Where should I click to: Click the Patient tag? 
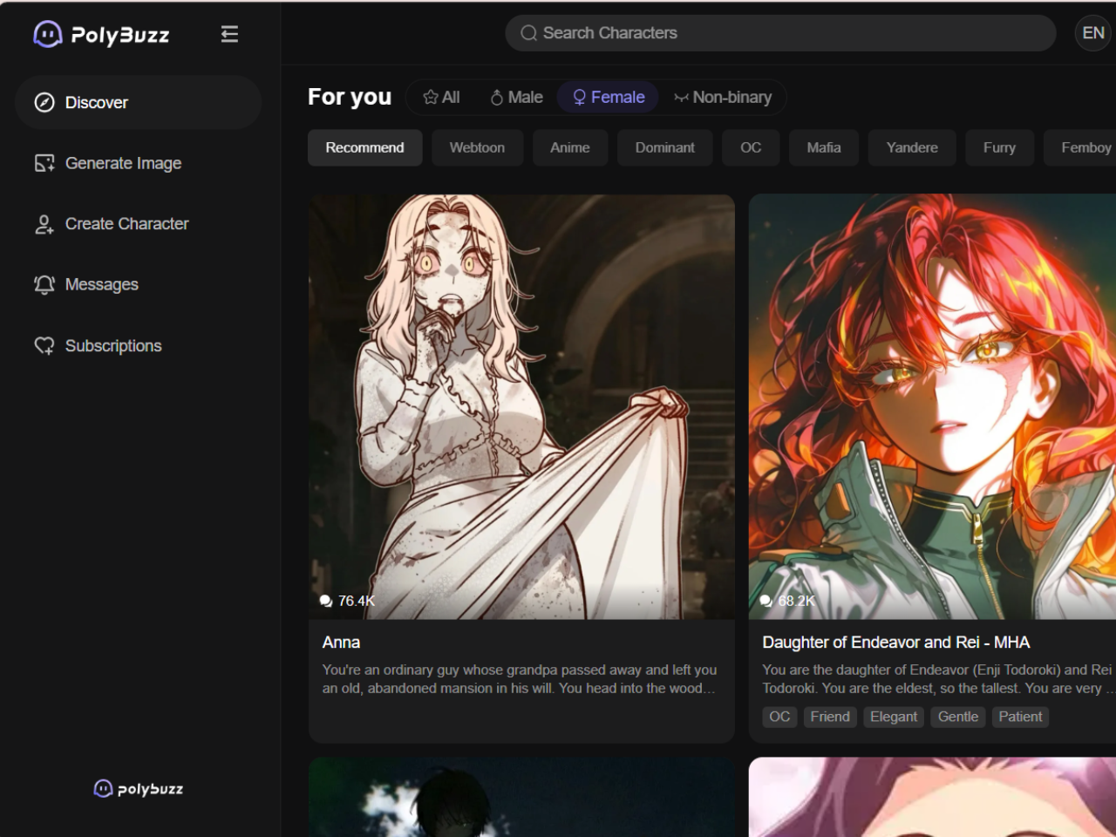[1020, 717]
